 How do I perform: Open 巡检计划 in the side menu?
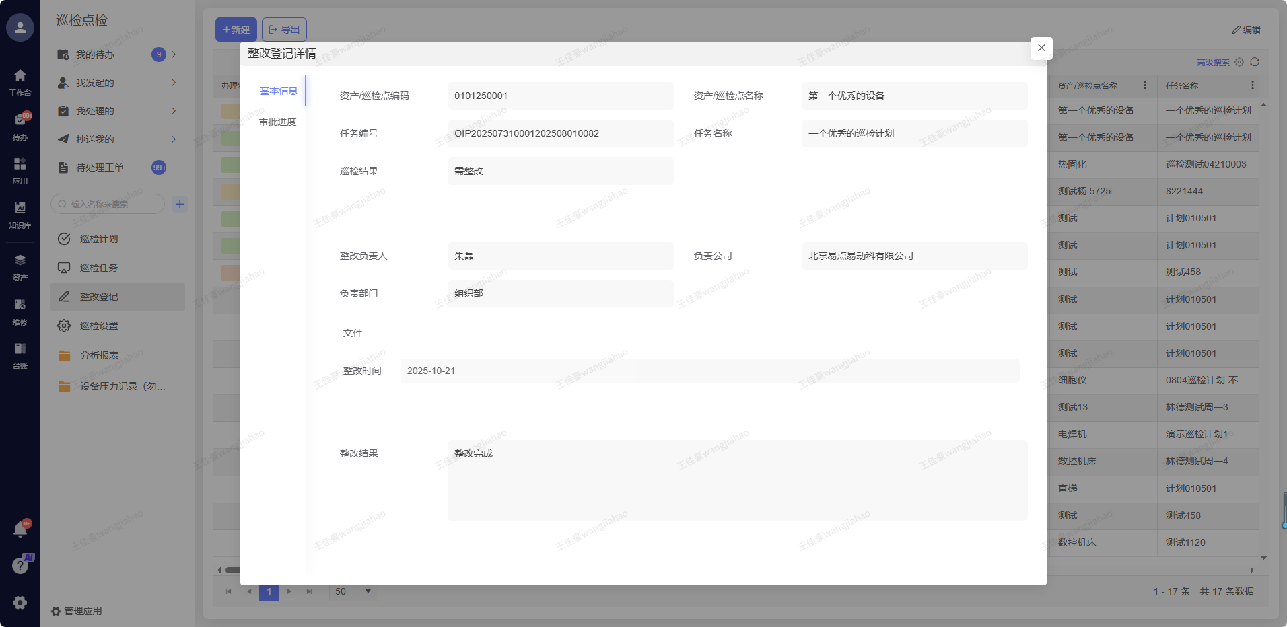pyautogui.click(x=99, y=239)
